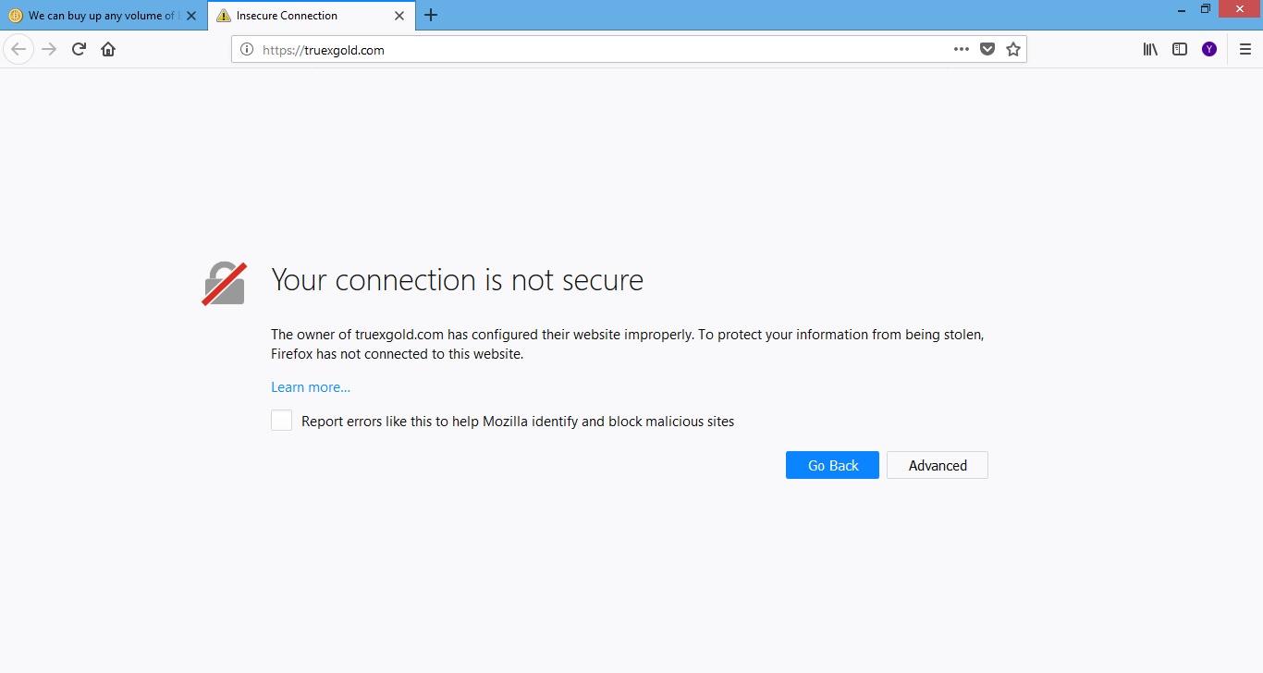1263x673 pixels.
Task: Select the Insecure Connection tab
Action: pyautogui.click(x=312, y=16)
